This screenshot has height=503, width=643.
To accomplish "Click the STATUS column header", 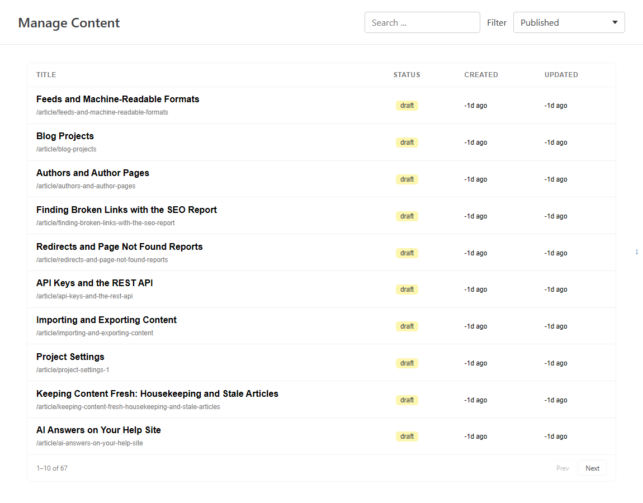I will (407, 74).
